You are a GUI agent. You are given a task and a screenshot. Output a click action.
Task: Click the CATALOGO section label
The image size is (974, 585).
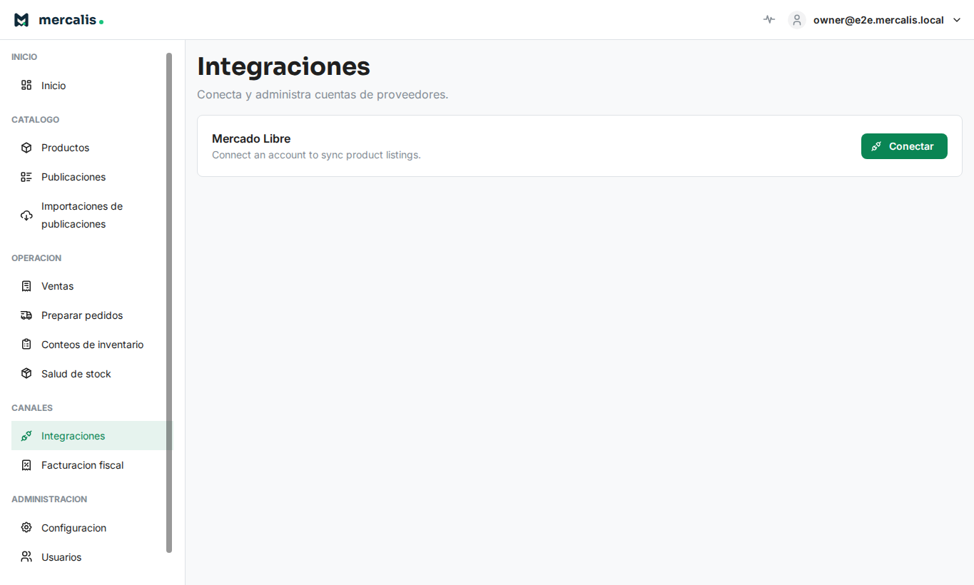click(x=36, y=120)
